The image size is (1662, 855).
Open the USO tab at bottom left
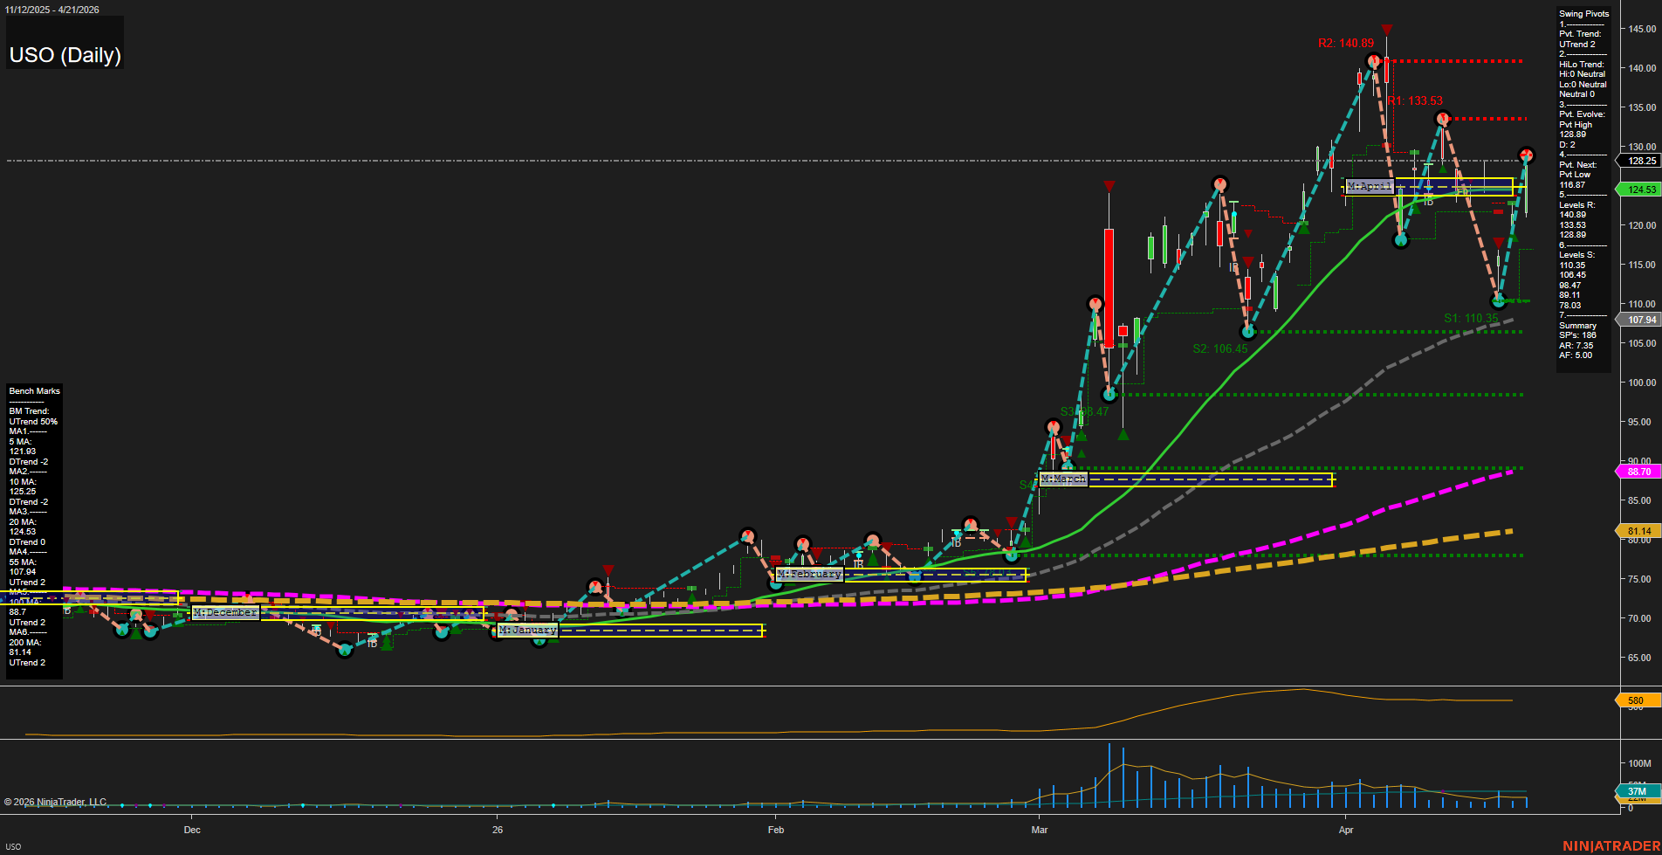[x=13, y=846]
